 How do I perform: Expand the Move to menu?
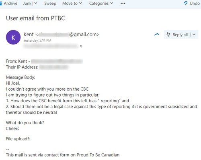tap(72, 3)
